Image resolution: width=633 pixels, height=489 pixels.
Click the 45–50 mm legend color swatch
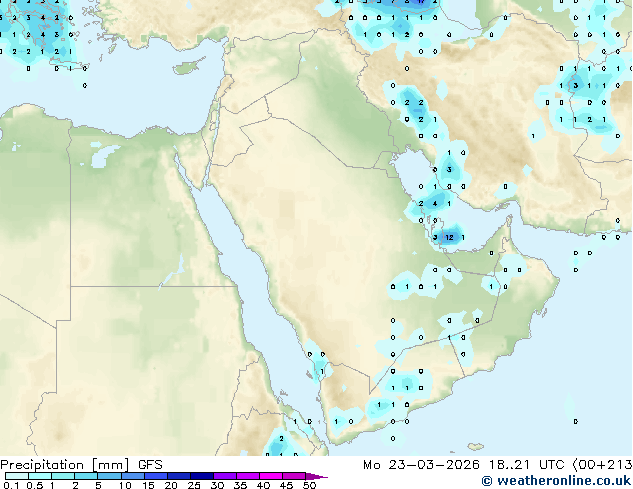294,476
